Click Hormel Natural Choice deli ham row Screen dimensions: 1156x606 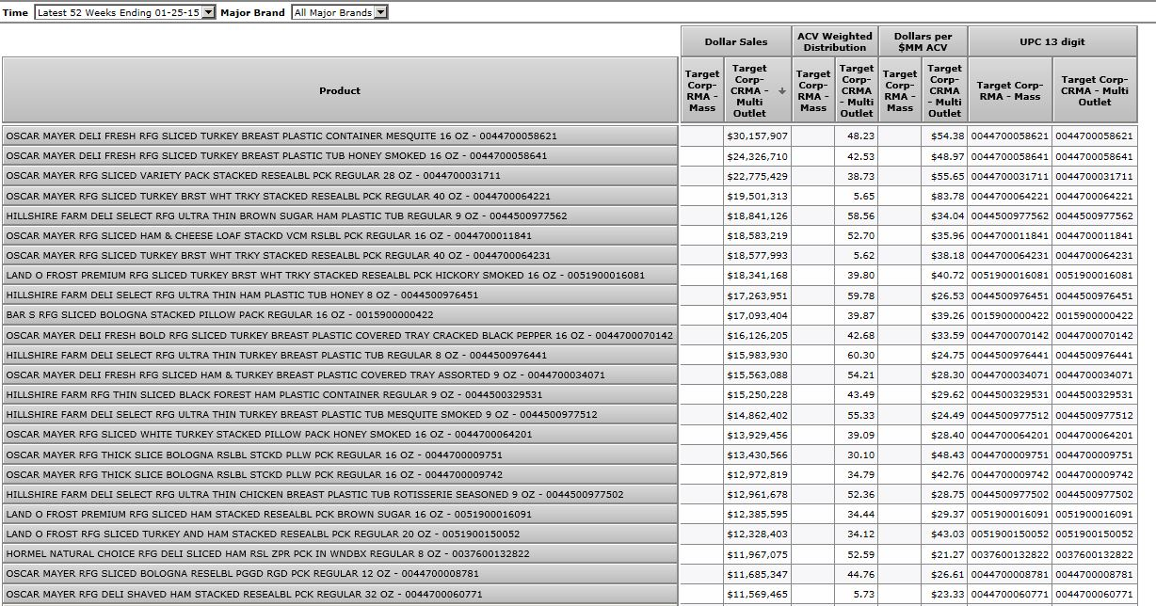[340, 554]
